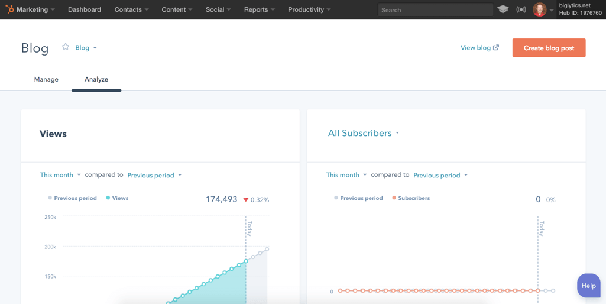Click the 0.32% change value
606x304 pixels.
pyautogui.click(x=260, y=200)
